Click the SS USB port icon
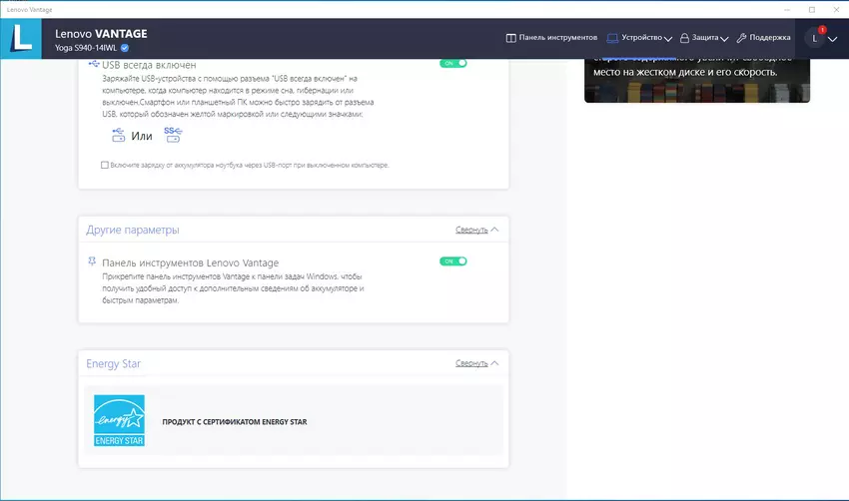 tap(172, 135)
